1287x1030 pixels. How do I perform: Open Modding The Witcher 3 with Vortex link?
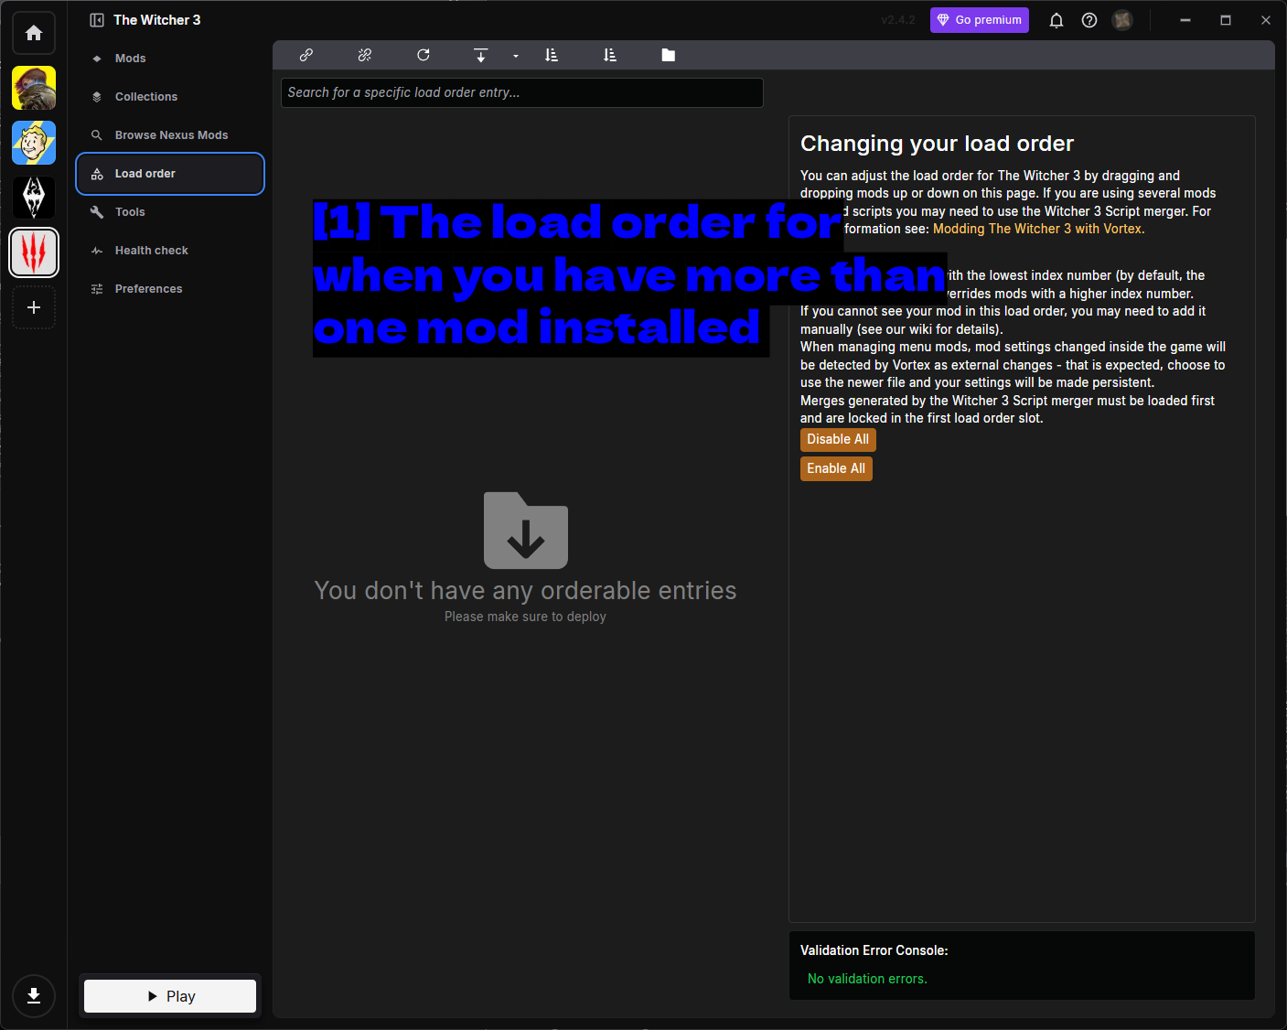click(1039, 229)
